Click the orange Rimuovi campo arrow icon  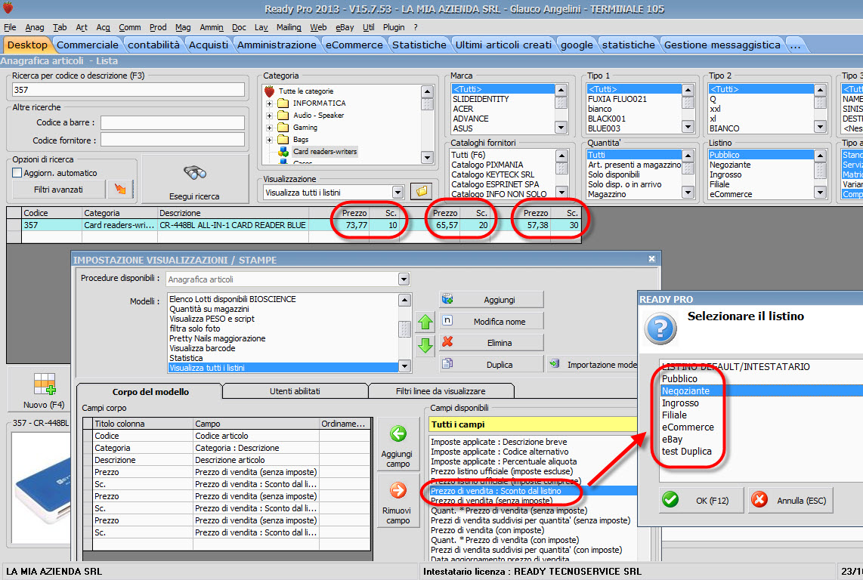[398, 490]
